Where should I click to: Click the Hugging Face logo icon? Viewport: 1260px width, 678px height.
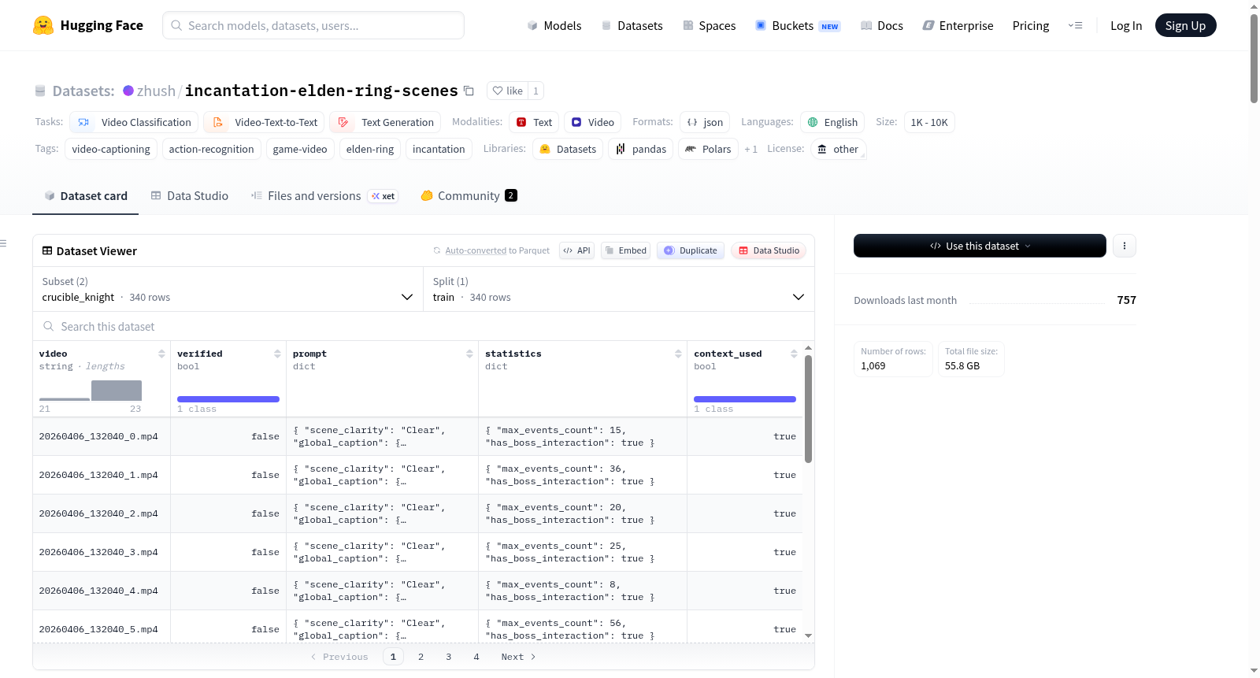pyautogui.click(x=43, y=25)
